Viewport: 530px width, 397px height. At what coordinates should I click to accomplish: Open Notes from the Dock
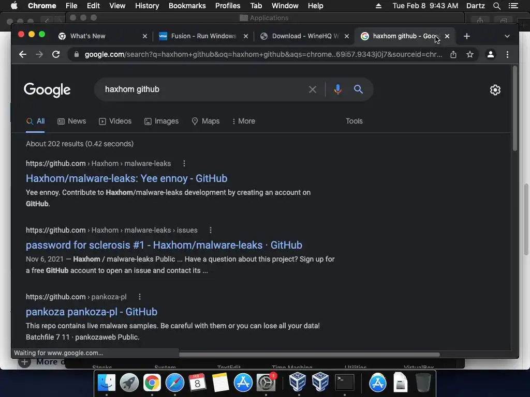point(220,383)
